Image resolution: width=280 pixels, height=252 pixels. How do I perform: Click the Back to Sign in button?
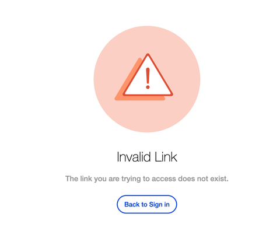point(147,204)
